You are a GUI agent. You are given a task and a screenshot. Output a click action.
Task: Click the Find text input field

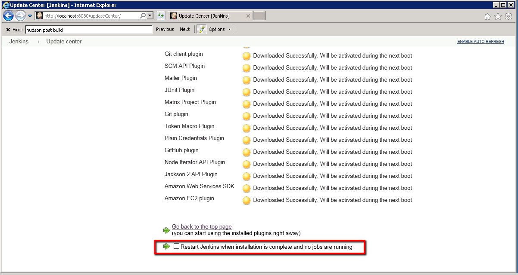point(88,30)
